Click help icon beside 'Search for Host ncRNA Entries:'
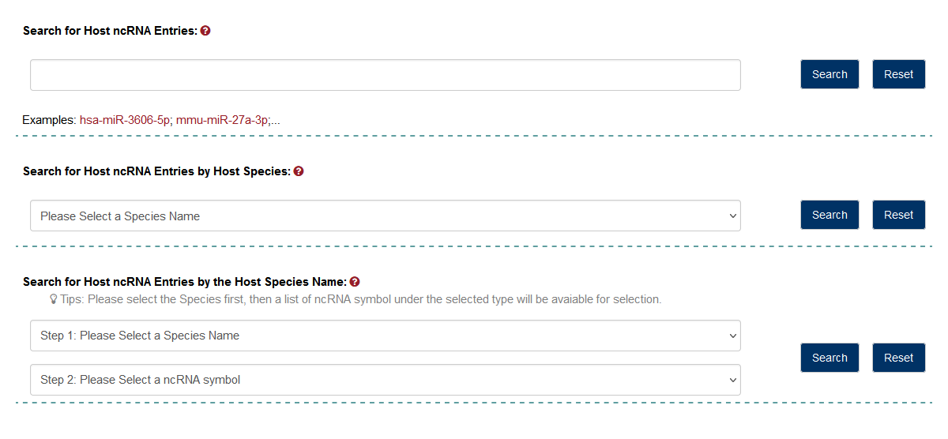948x439 pixels. (x=205, y=31)
